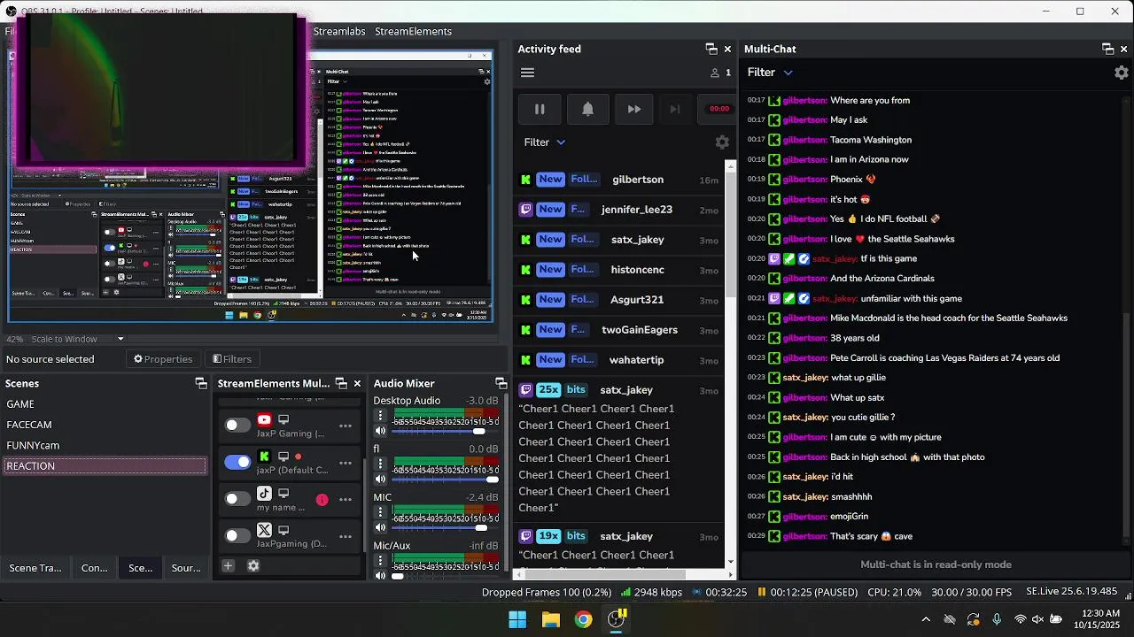The image size is (1134, 637).
Task: Click the viewer count icon
Action: click(x=715, y=73)
